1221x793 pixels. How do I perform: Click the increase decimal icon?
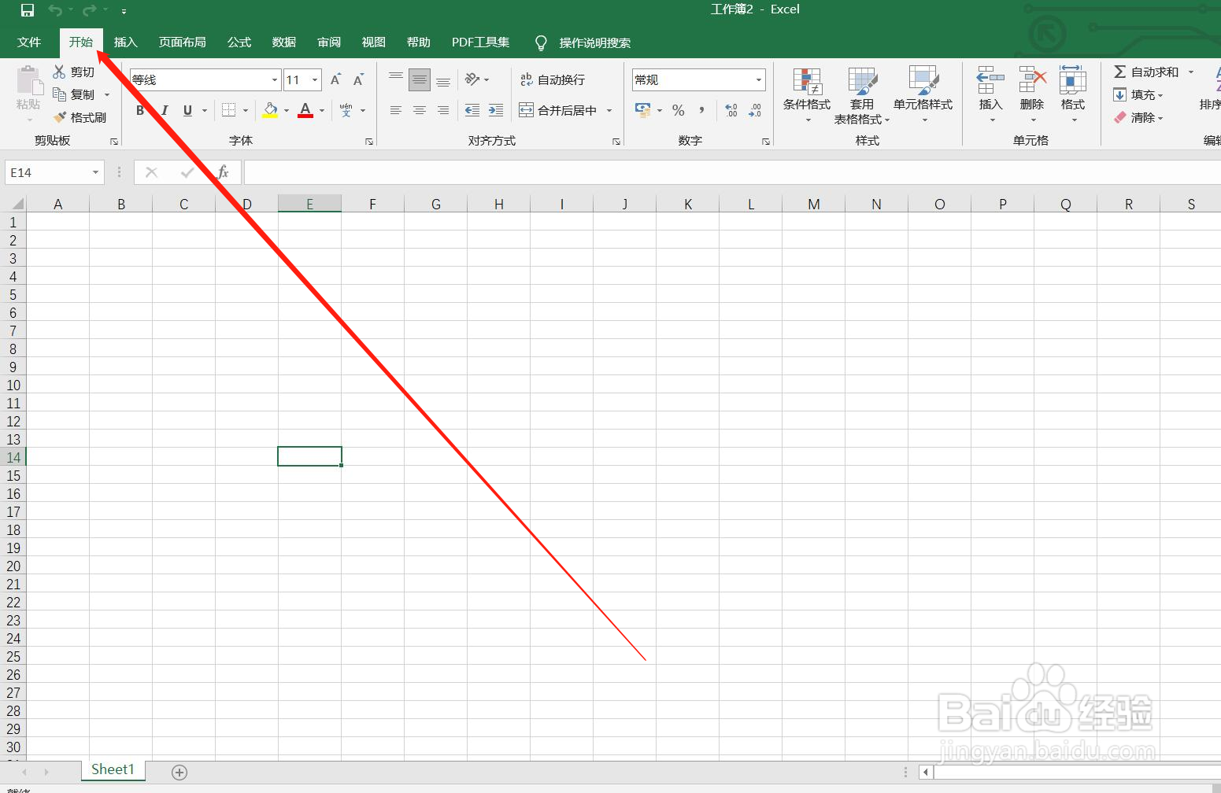[731, 110]
